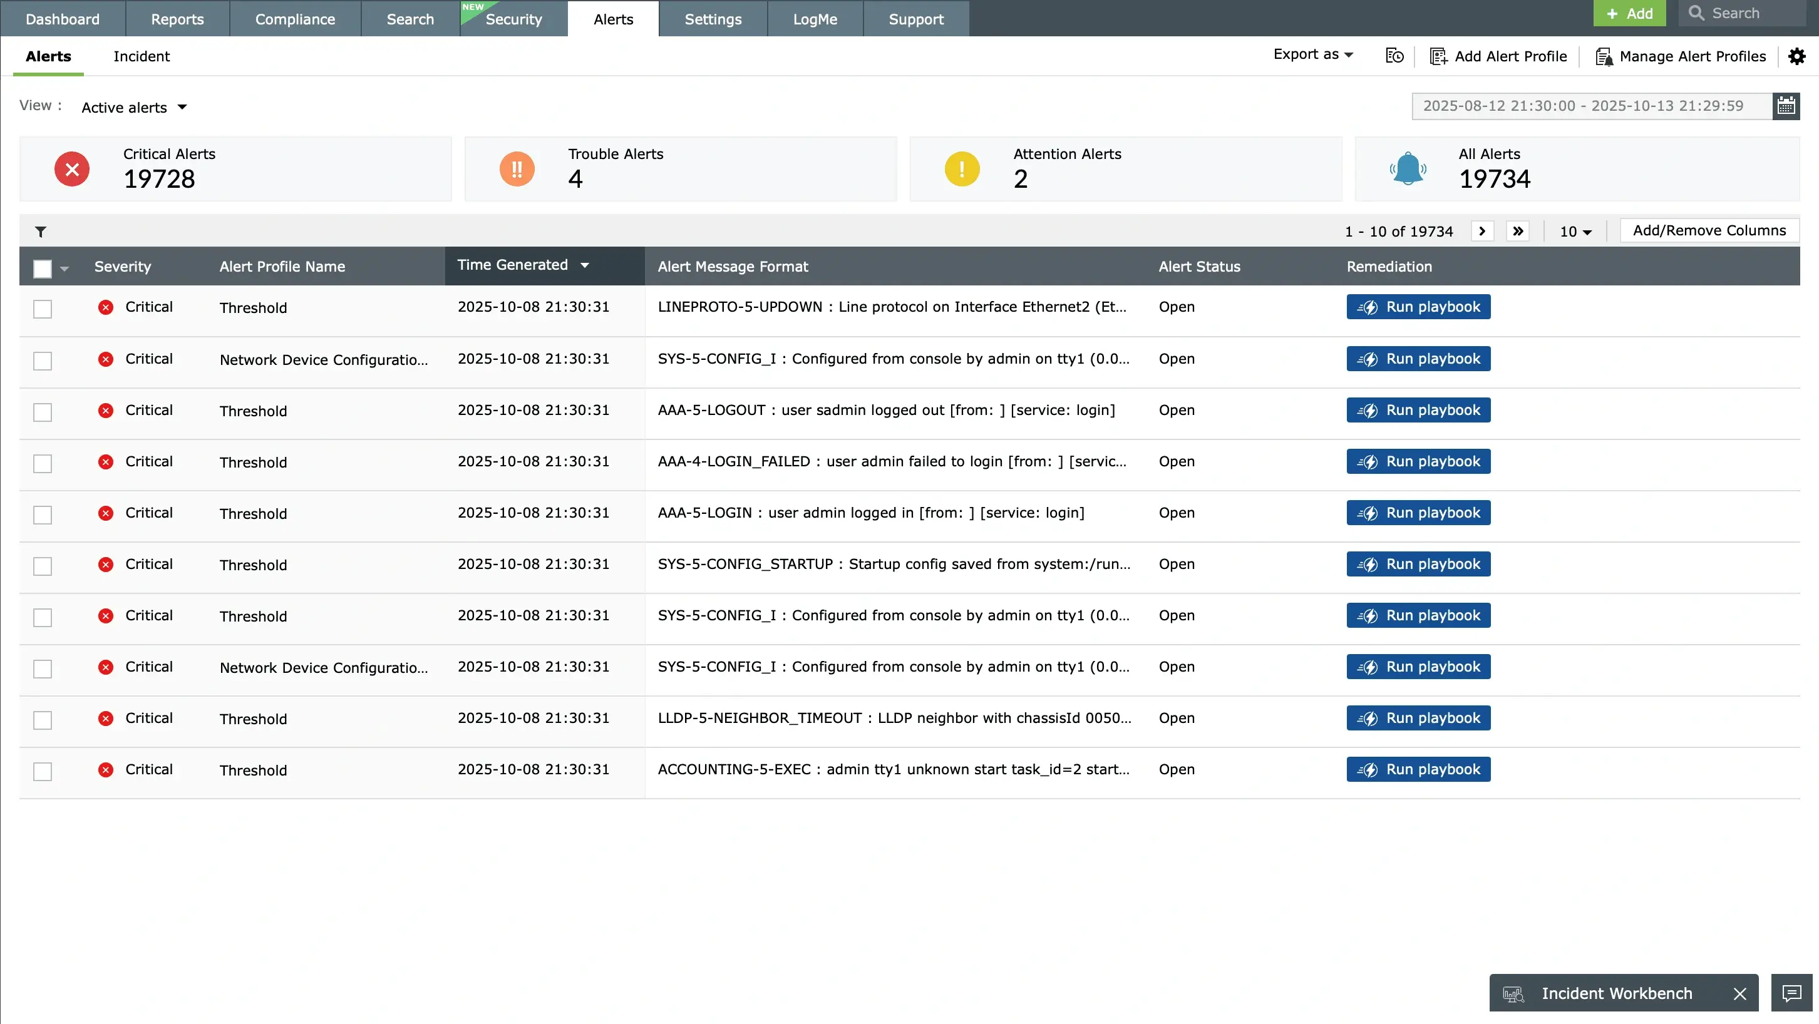Viewport: 1819px width, 1024px height.
Task: Click the search magnifier icon in top bar
Action: point(1696,13)
